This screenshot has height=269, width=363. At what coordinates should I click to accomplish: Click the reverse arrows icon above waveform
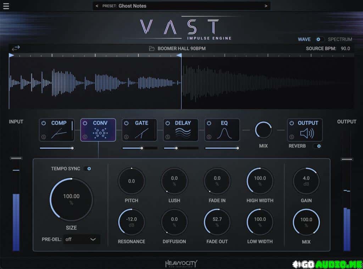tap(16, 48)
